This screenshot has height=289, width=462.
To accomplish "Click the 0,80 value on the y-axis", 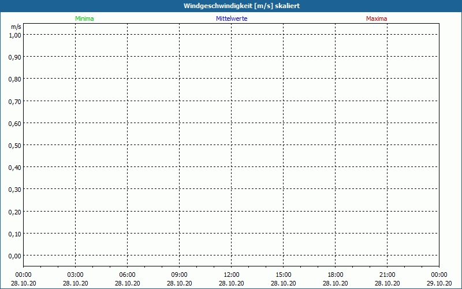I will tap(15, 79).
